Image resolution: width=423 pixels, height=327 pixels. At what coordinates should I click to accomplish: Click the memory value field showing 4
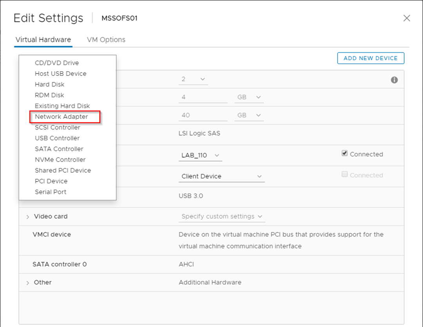(203, 97)
